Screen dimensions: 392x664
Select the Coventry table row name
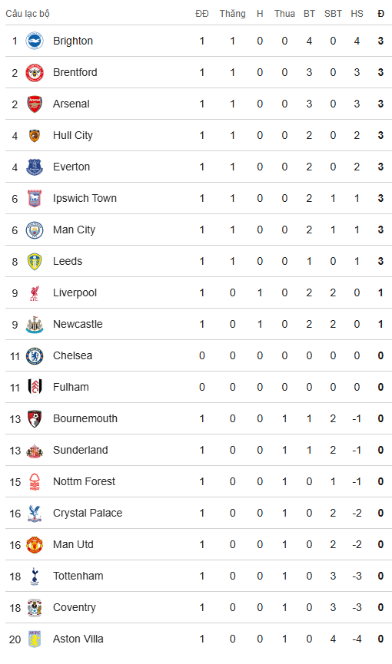point(75,608)
